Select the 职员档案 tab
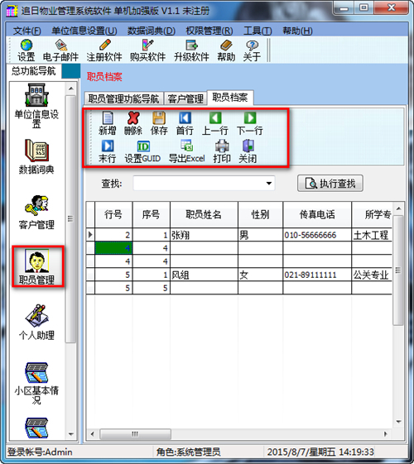Image resolution: width=414 pixels, height=464 pixels. pyautogui.click(x=230, y=98)
